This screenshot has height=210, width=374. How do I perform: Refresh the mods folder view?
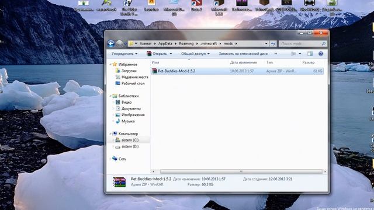tap(273, 44)
